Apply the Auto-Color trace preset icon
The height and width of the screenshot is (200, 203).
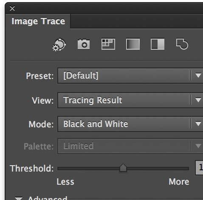coord(59,45)
